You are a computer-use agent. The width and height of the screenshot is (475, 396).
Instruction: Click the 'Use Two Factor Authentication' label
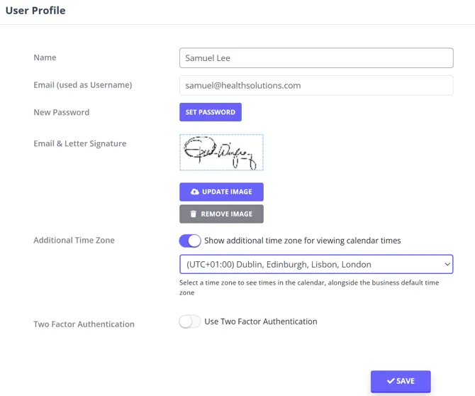click(x=261, y=321)
